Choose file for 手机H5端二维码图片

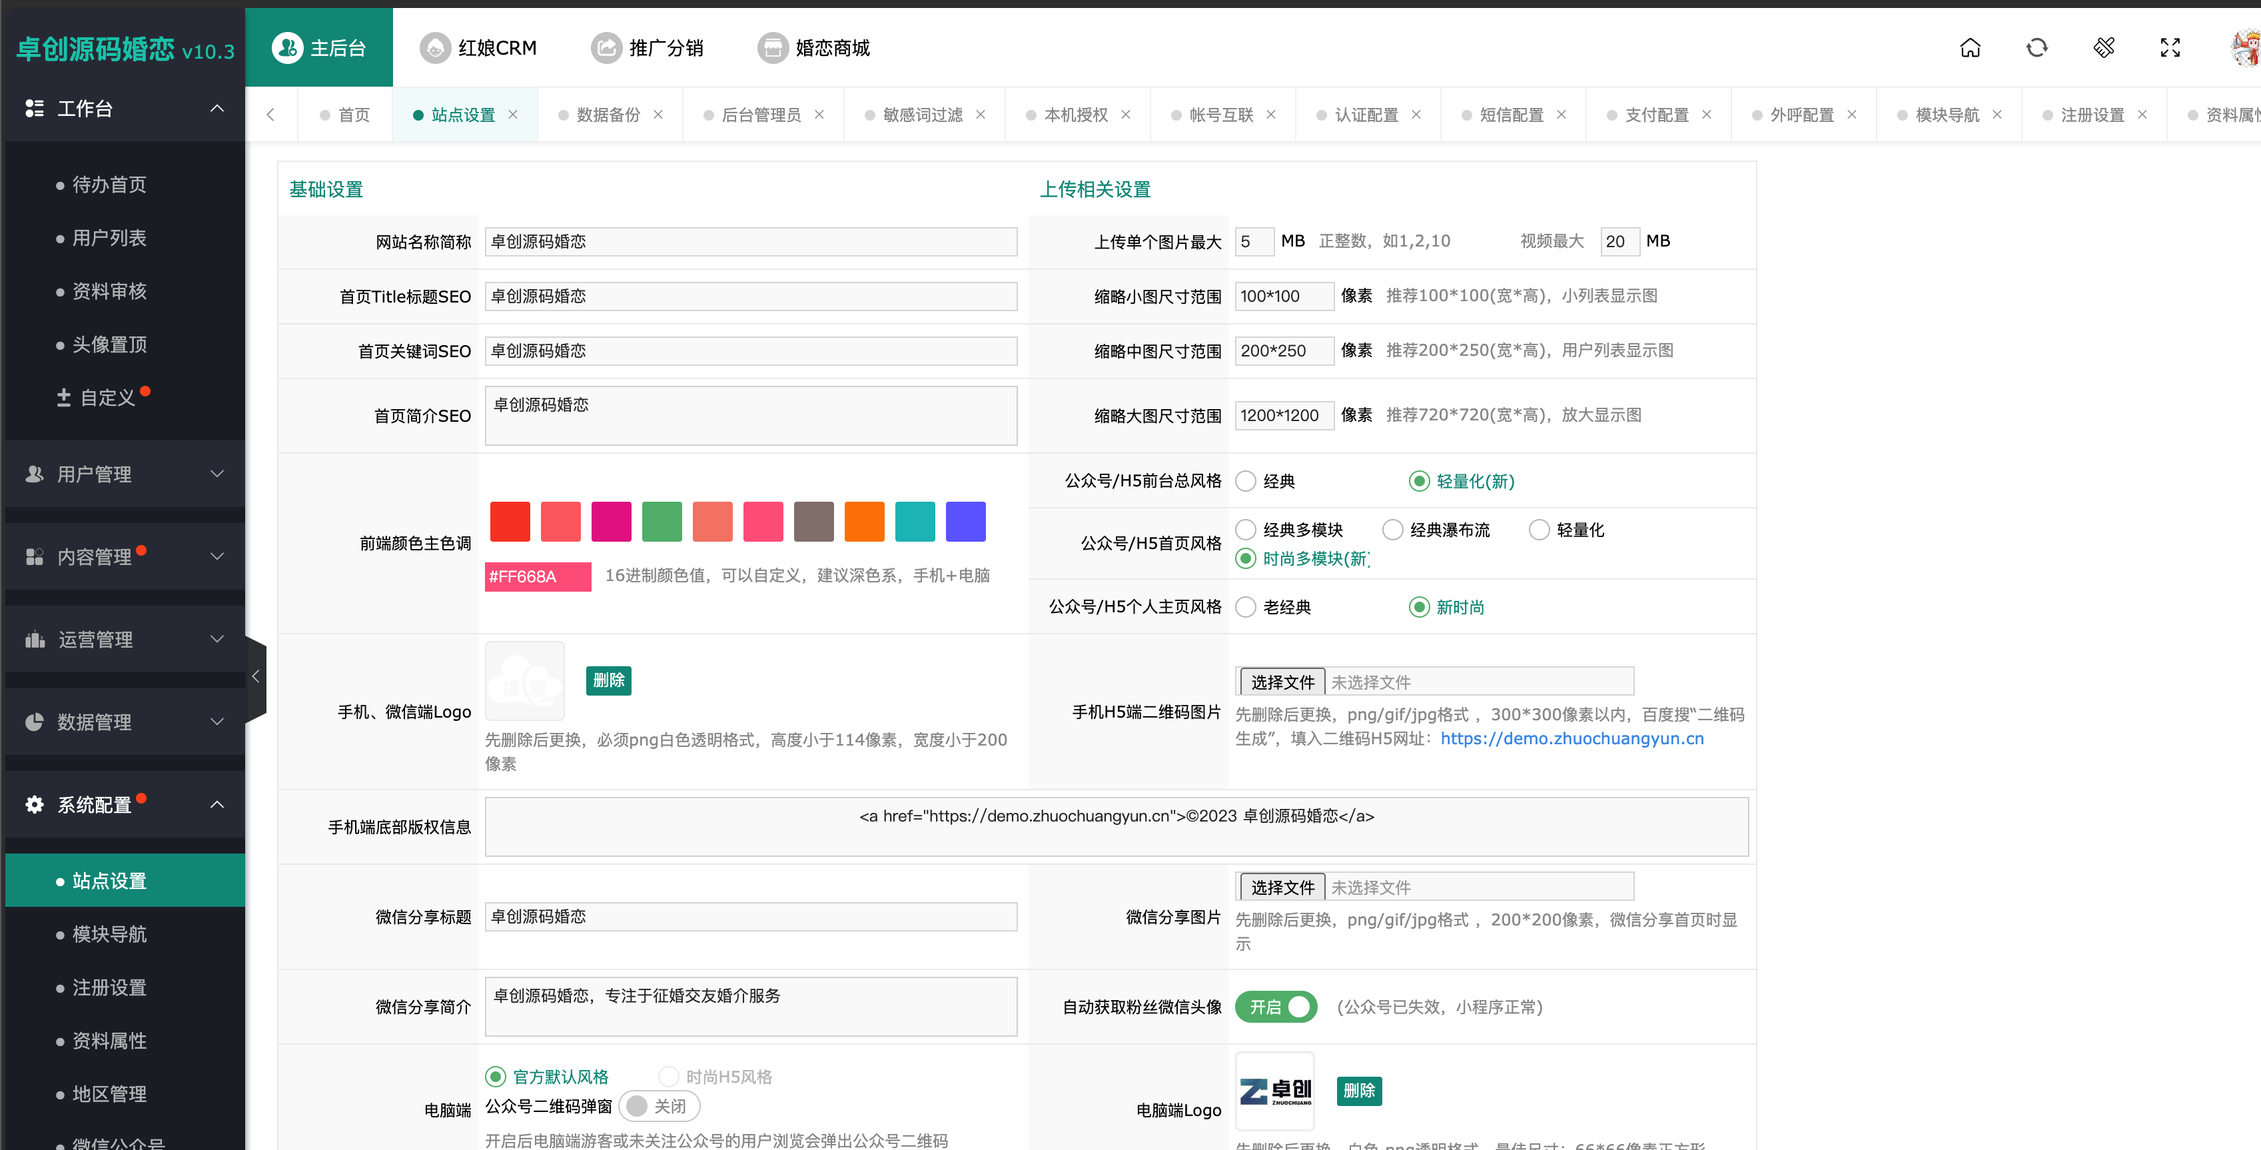point(1282,682)
